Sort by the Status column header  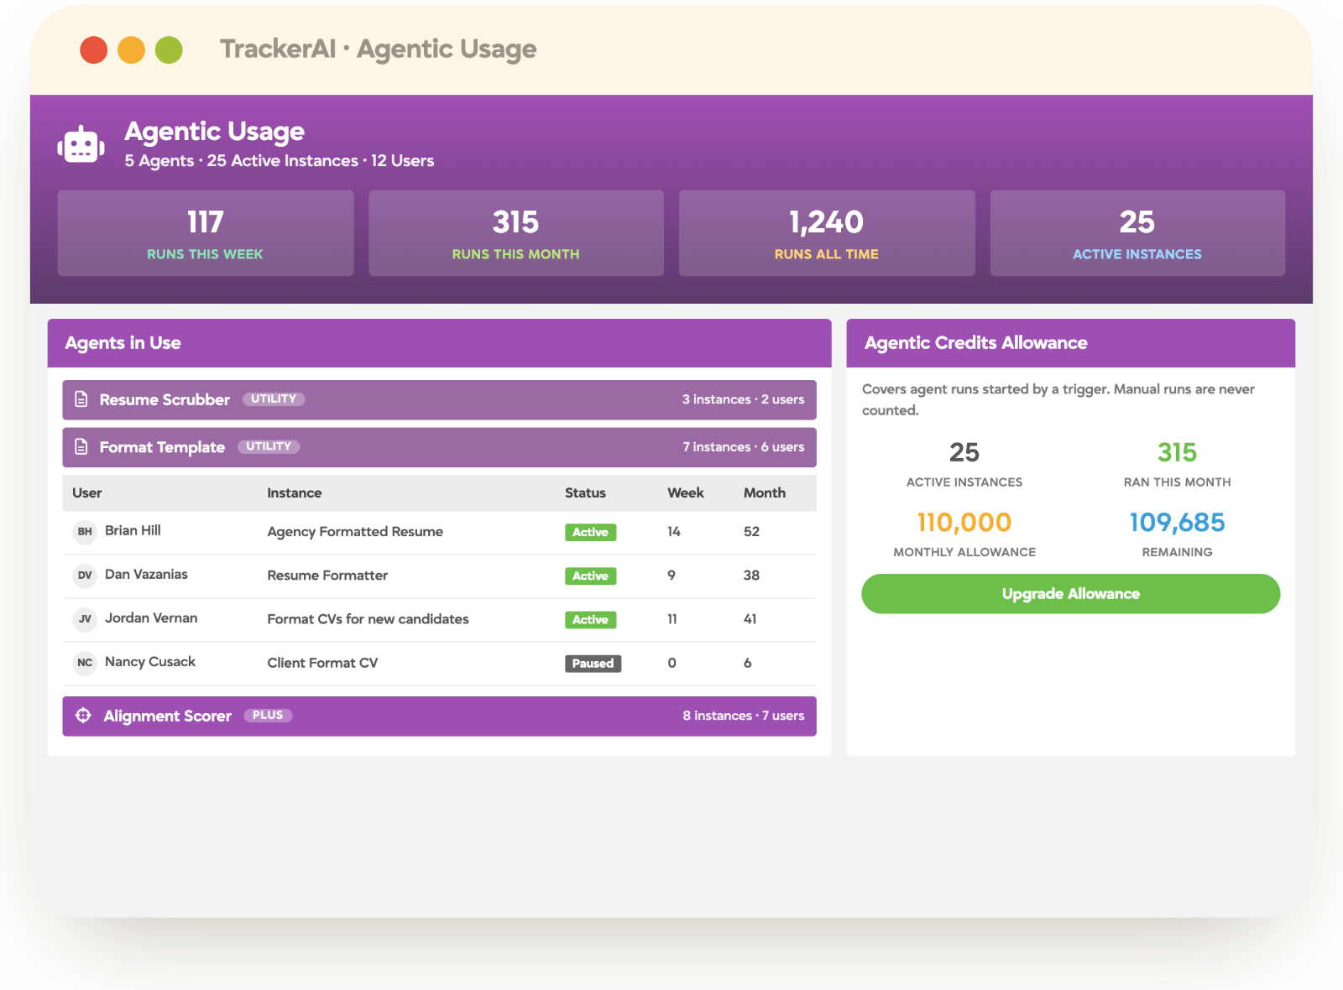click(x=585, y=492)
